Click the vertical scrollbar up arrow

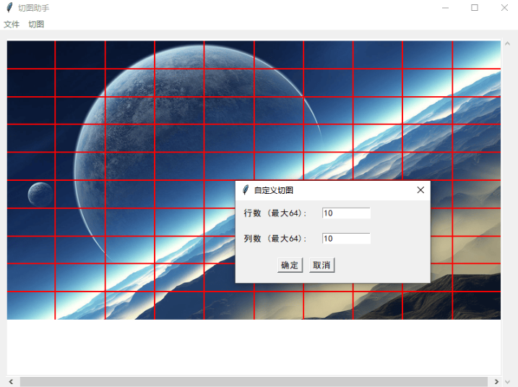pos(507,43)
